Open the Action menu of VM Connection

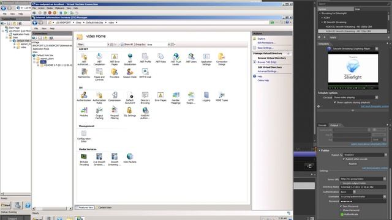(x=41, y=8)
